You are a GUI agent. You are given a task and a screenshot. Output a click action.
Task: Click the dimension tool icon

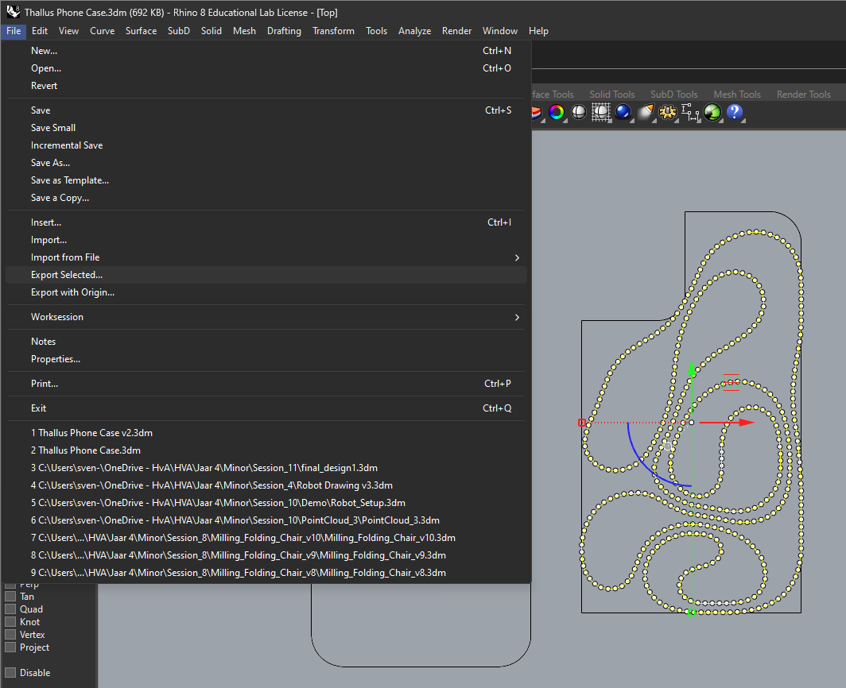(x=690, y=112)
